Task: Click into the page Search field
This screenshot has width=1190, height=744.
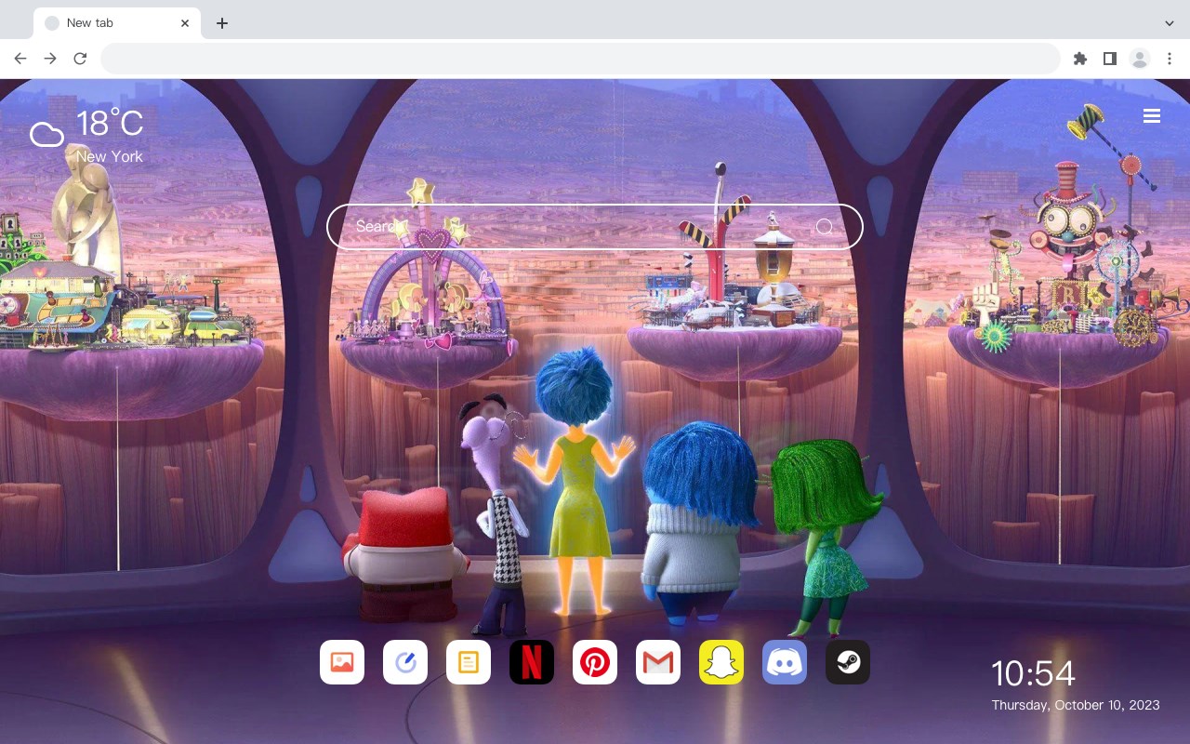Action: pyautogui.click(x=595, y=227)
